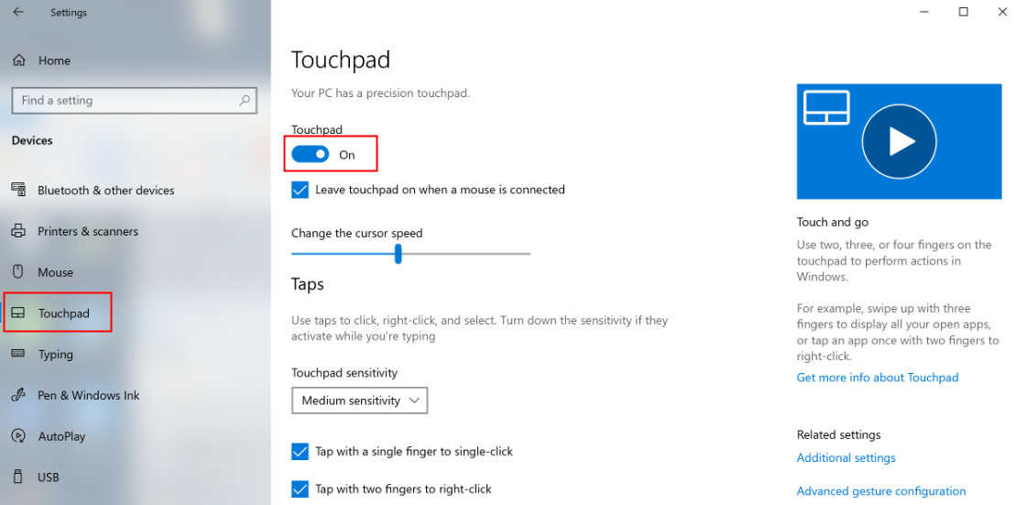
Task: Click the Mouse icon in sidebar
Action: 18,272
